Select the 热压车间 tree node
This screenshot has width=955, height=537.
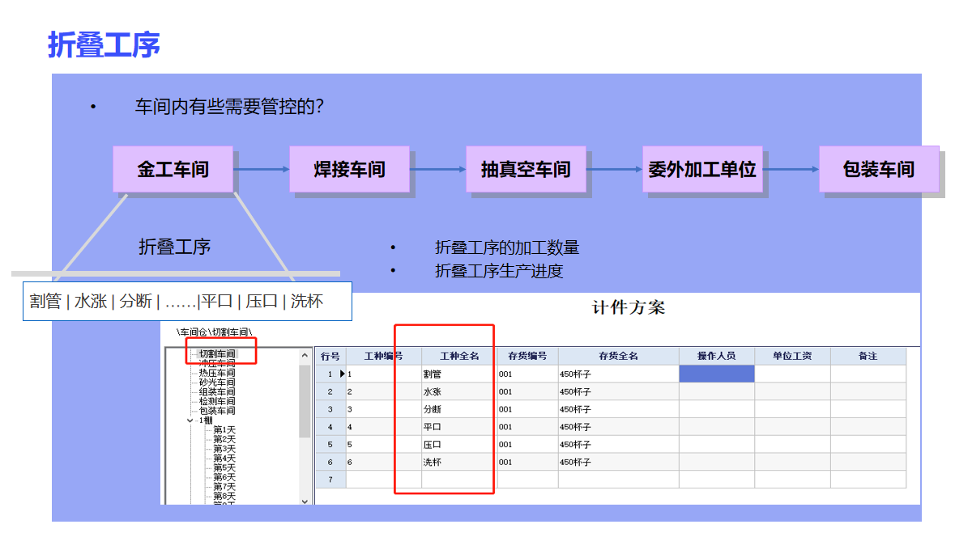tap(217, 373)
